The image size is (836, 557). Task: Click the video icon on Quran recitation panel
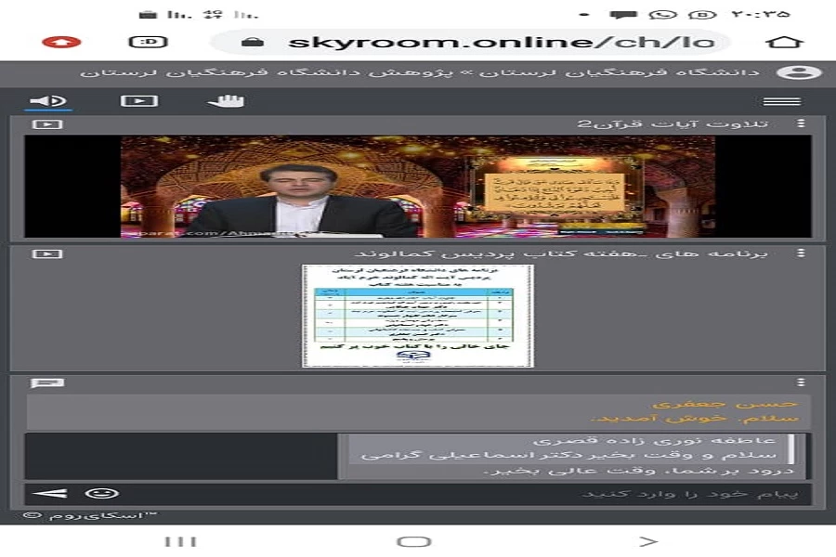click(46, 124)
